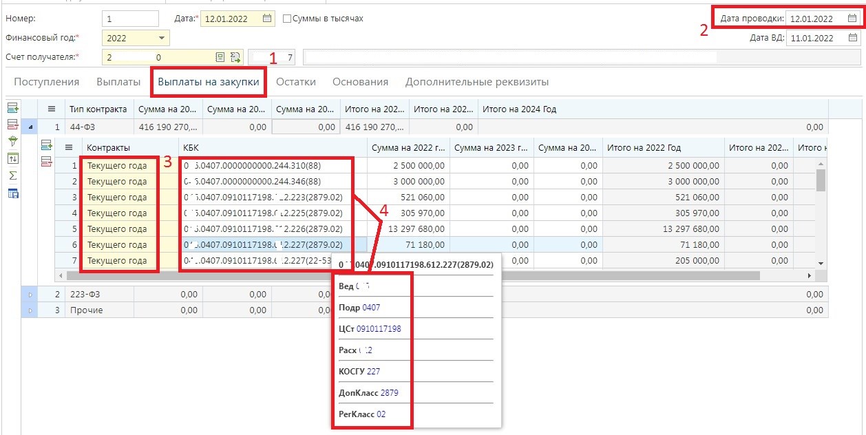This screenshot has height=435, width=866.
Task: Select sum cell 13 297 680,00 for 2022
Action: coord(408,229)
